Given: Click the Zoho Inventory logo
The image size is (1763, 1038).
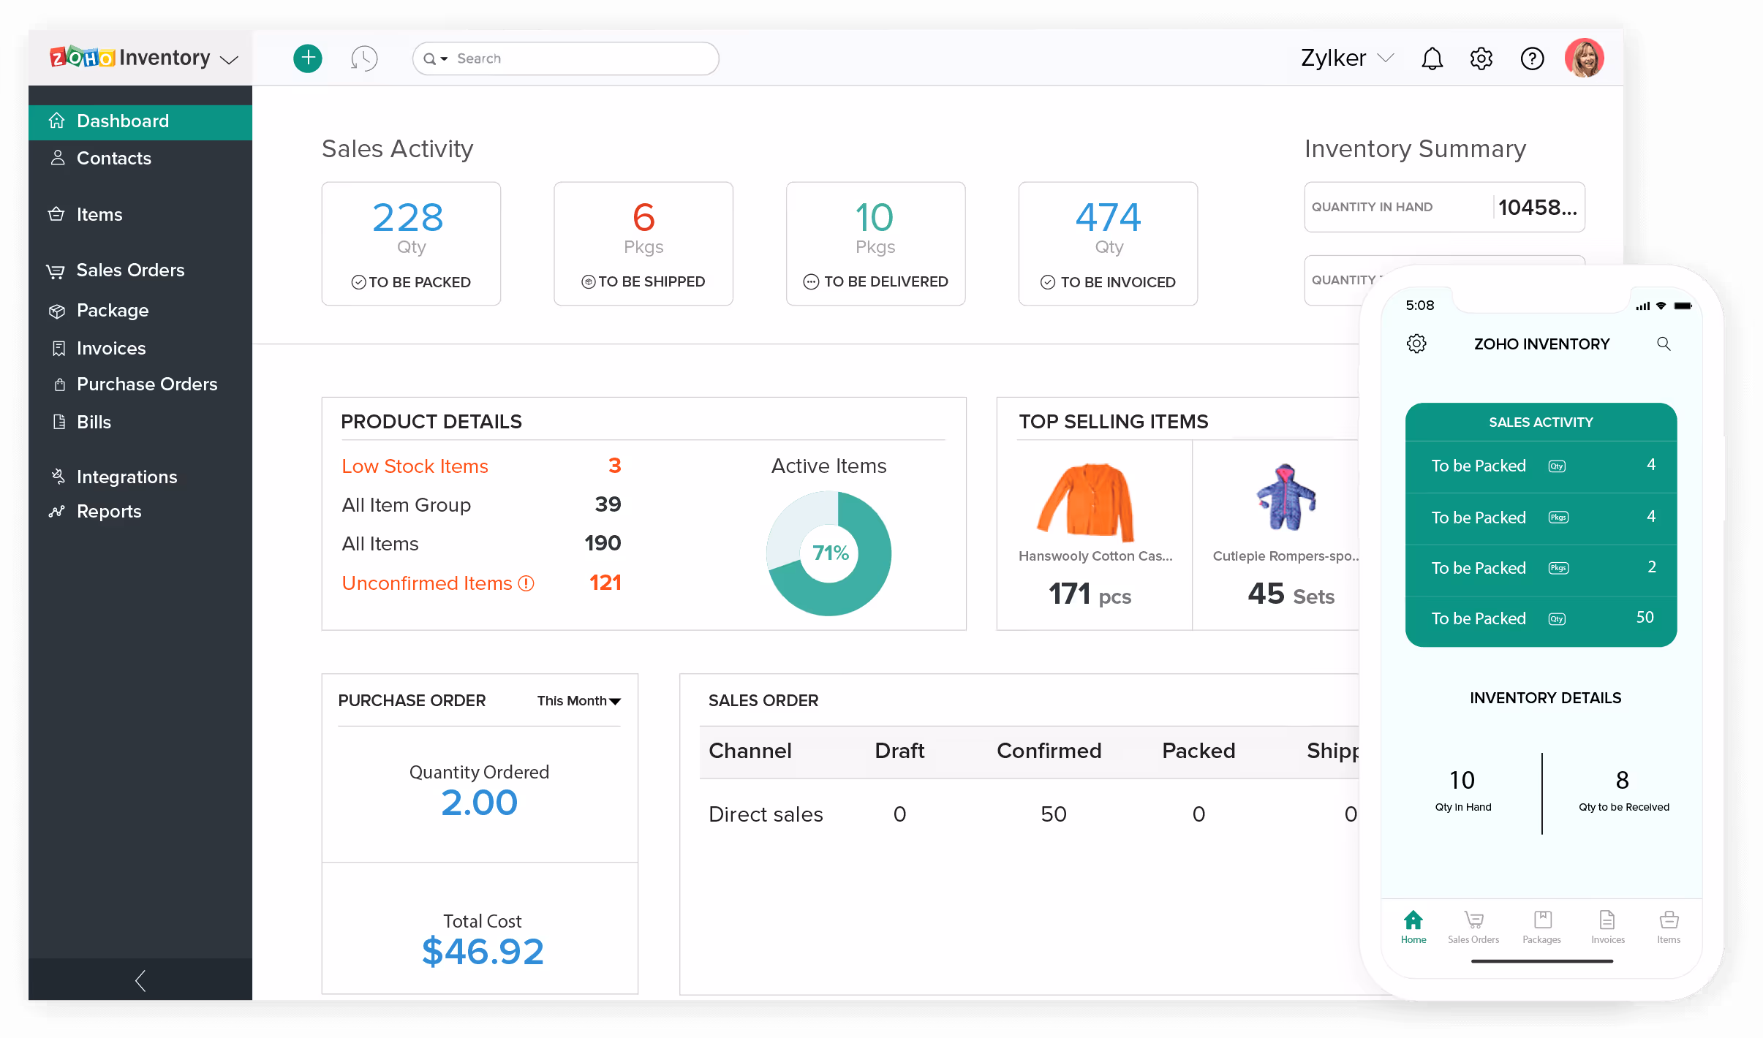Looking at the screenshot, I should click(129, 57).
